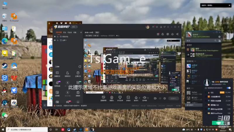This screenshot has height=132, width=234.
Task: Check the 搜狗输入法 process checkbox
Action: coord(206,105)
